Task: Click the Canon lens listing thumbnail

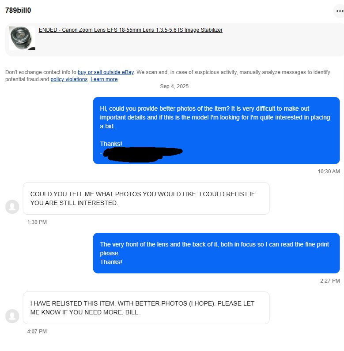Action: [x=22, y=38]
